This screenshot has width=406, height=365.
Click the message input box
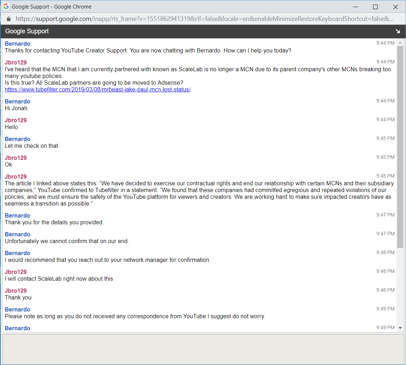pyautogui.click(x=203, y=349)
